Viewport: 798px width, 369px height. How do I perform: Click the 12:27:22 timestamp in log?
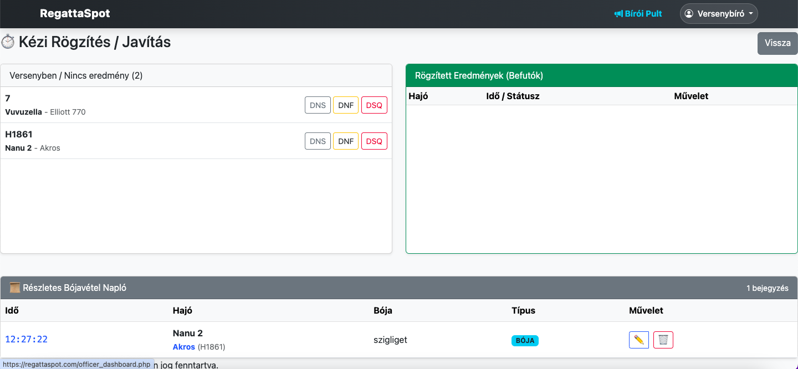(x=27, y=340)
